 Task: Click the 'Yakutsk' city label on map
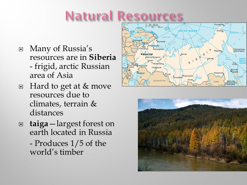[x=210, y=59]
